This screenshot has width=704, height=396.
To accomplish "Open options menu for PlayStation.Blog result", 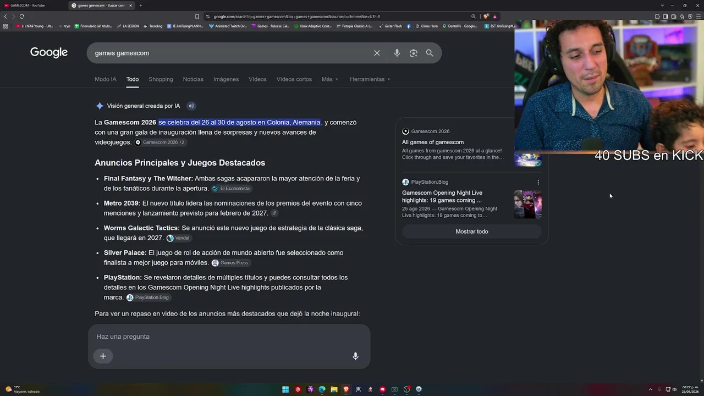I will click(x=538, y=182).
